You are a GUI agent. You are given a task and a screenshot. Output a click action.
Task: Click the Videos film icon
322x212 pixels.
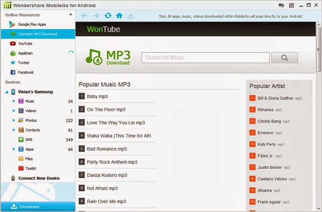(21, 111)
